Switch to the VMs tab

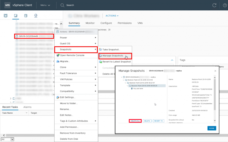click(x=140, y=23)
